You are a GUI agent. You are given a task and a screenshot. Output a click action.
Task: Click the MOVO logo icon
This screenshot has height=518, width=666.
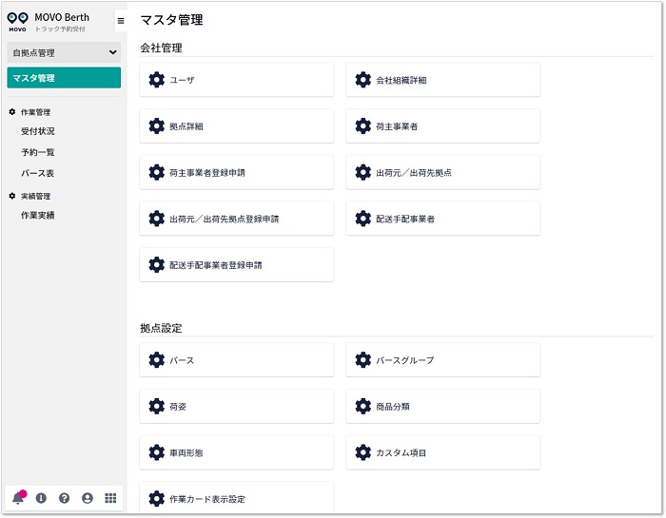17,21
